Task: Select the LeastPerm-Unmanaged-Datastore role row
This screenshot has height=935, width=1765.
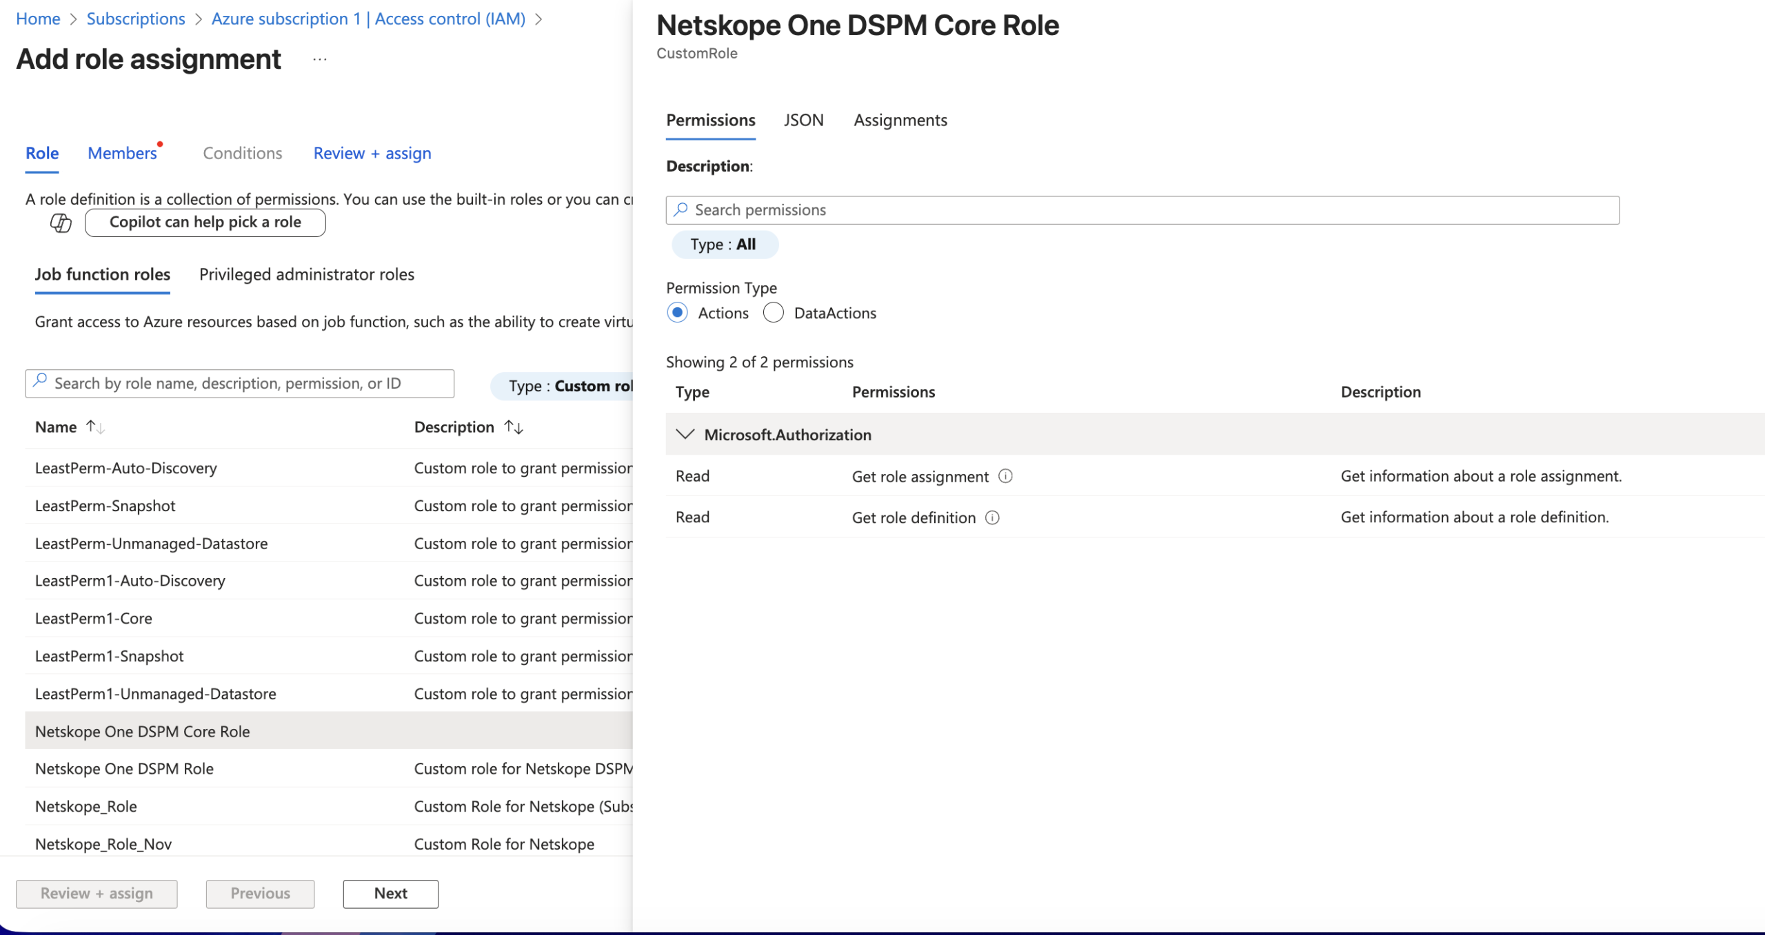Action: 329,544
